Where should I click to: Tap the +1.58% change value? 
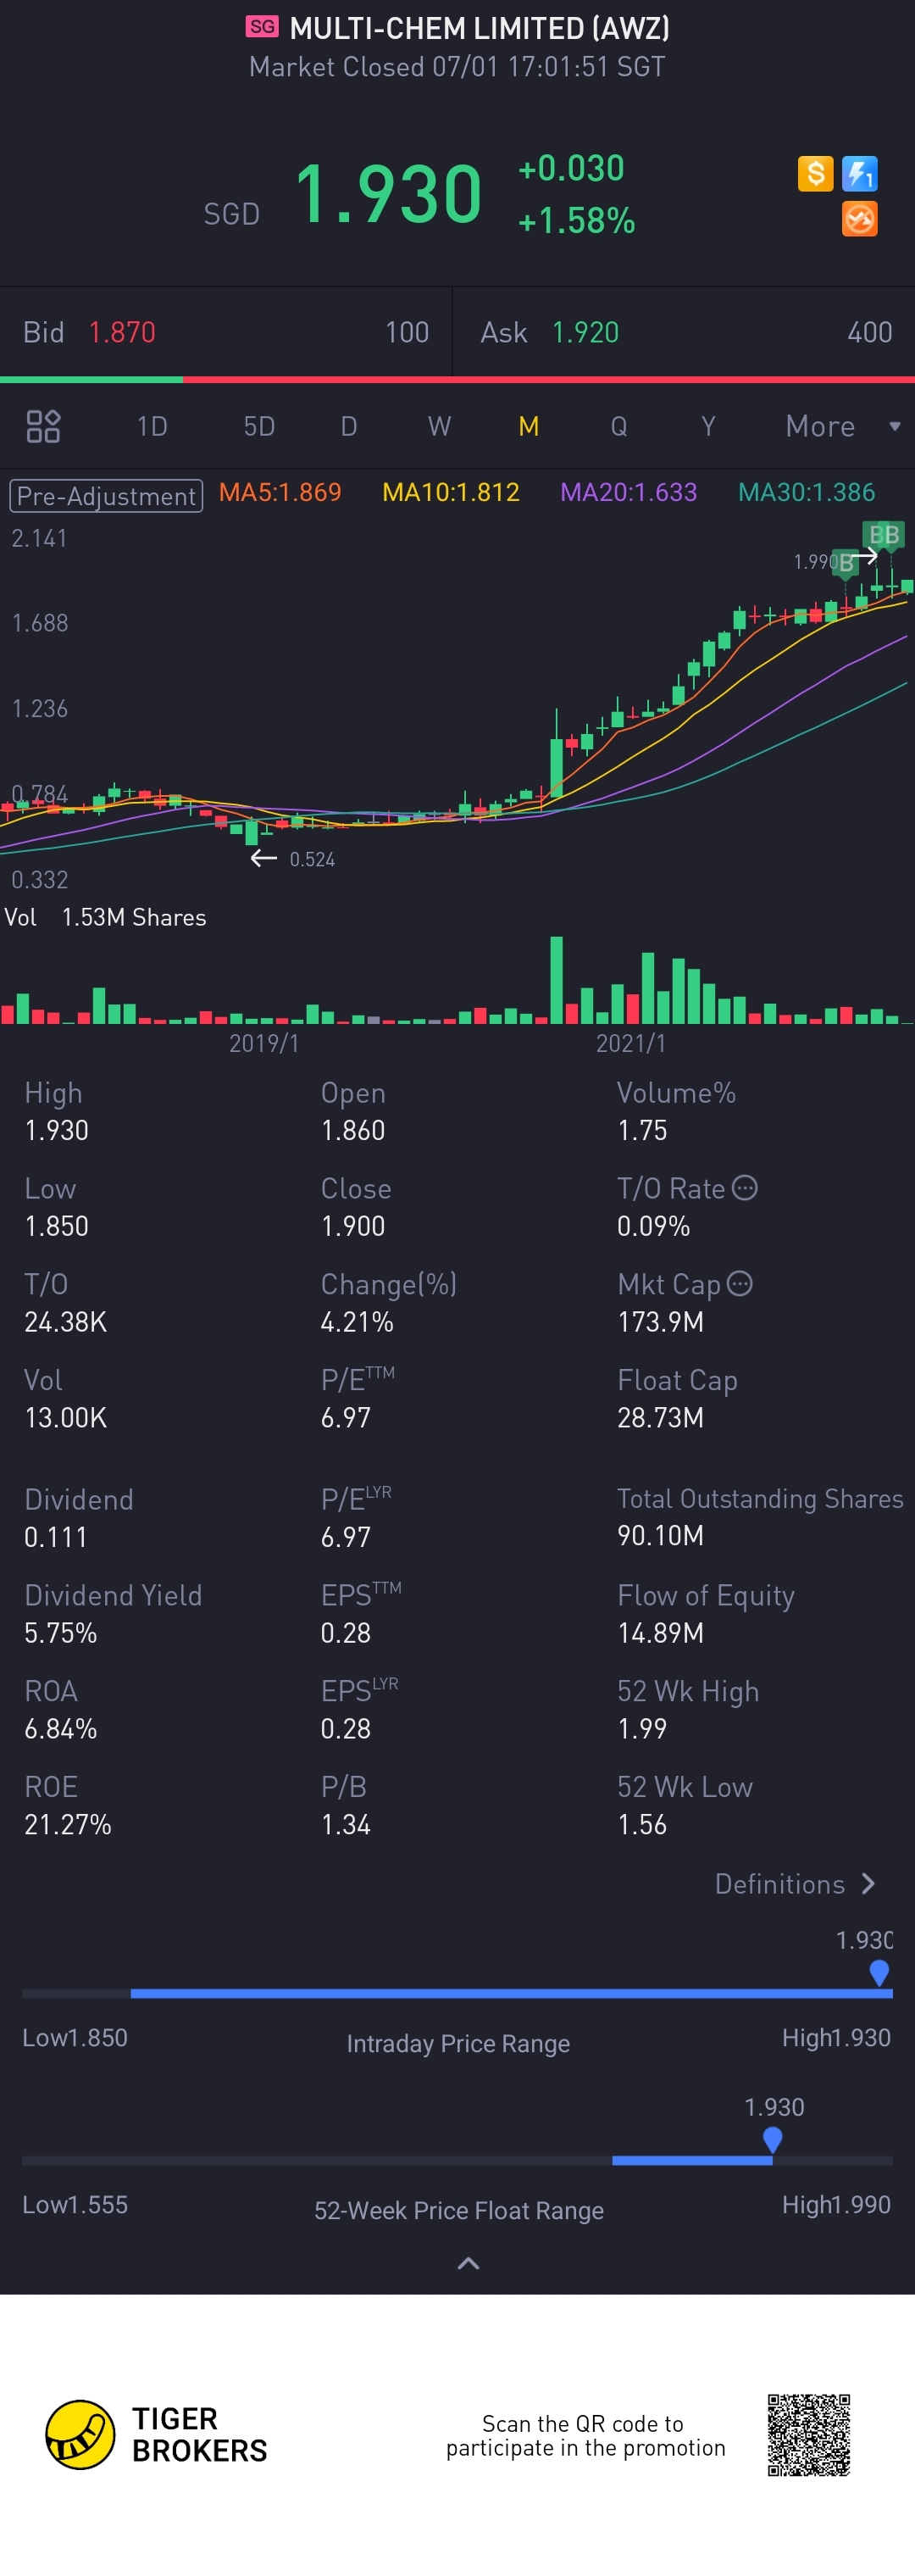576,220
